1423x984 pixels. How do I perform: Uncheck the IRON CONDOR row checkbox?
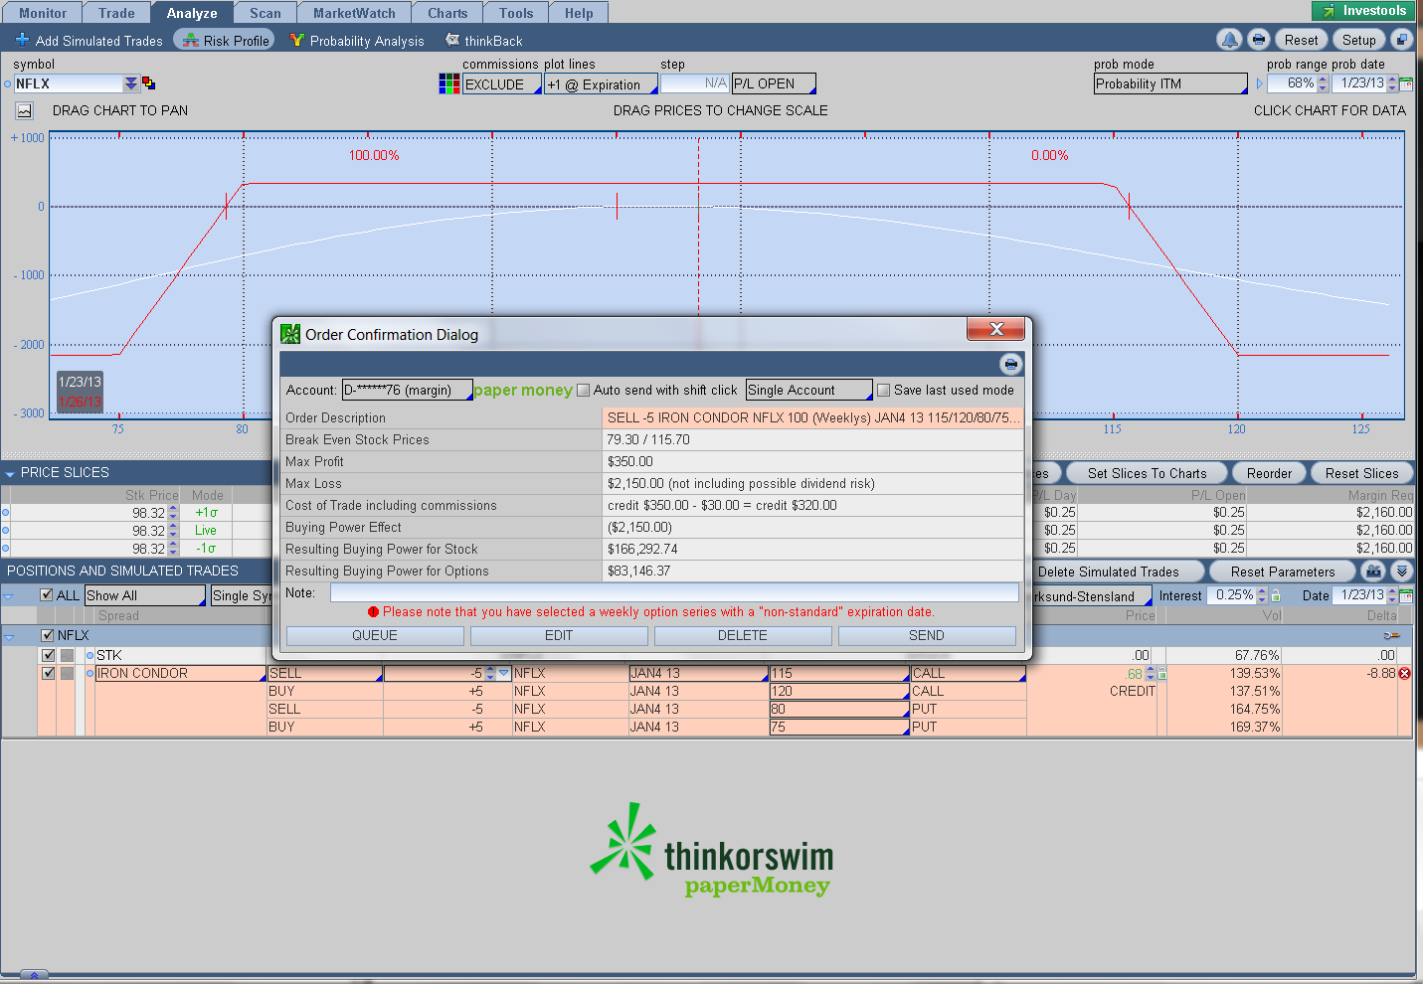click(48, 673)
